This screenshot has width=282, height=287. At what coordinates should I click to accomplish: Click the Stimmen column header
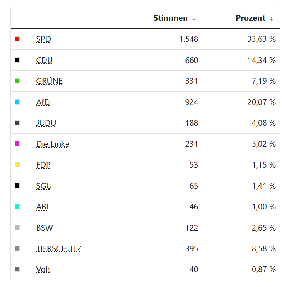(170, 18)
